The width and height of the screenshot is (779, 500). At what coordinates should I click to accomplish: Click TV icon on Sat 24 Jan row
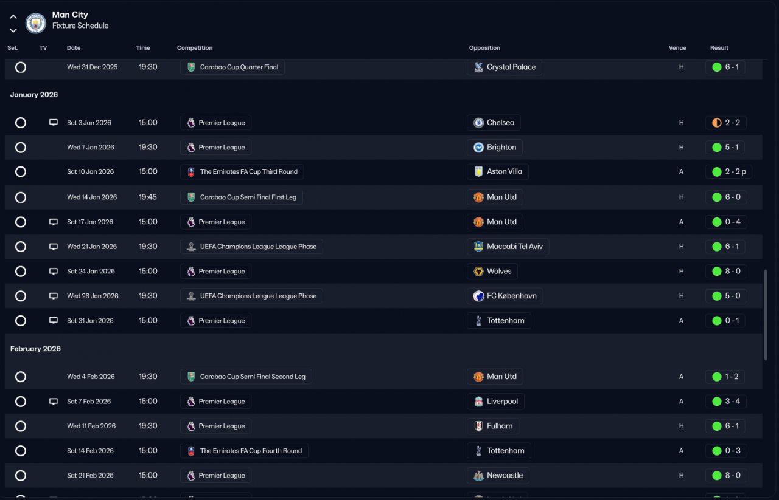pos(54,272)
